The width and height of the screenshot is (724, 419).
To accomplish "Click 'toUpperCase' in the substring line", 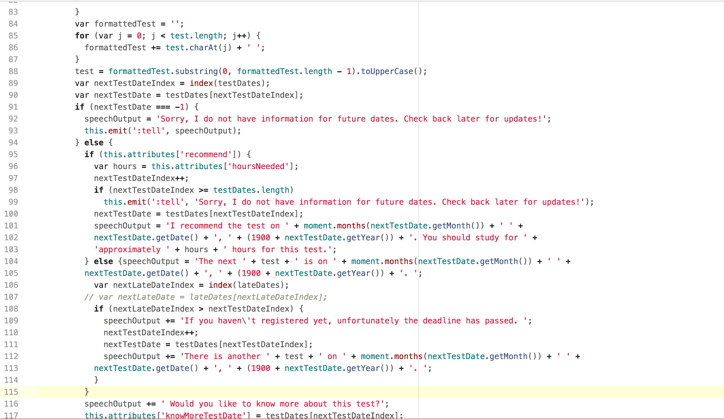I will (387, 72).
